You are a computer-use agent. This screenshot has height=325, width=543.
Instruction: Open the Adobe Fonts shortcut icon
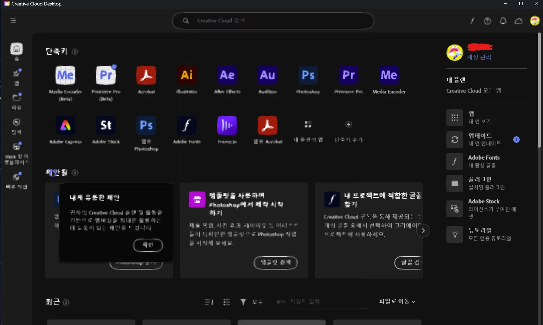pos(187,125)
